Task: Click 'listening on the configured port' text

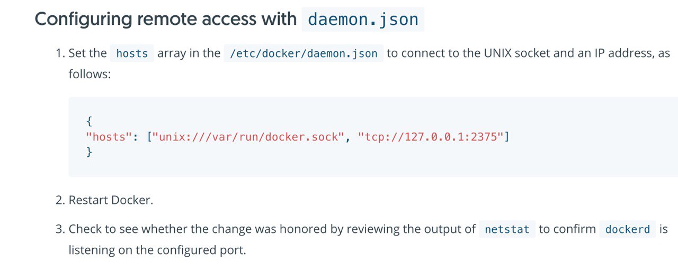Action: click(157, 250)
